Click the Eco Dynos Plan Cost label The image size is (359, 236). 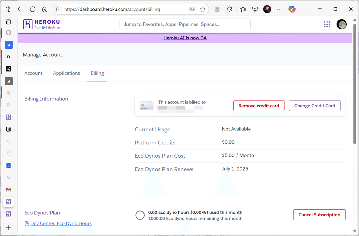click(x=160, y=156)
